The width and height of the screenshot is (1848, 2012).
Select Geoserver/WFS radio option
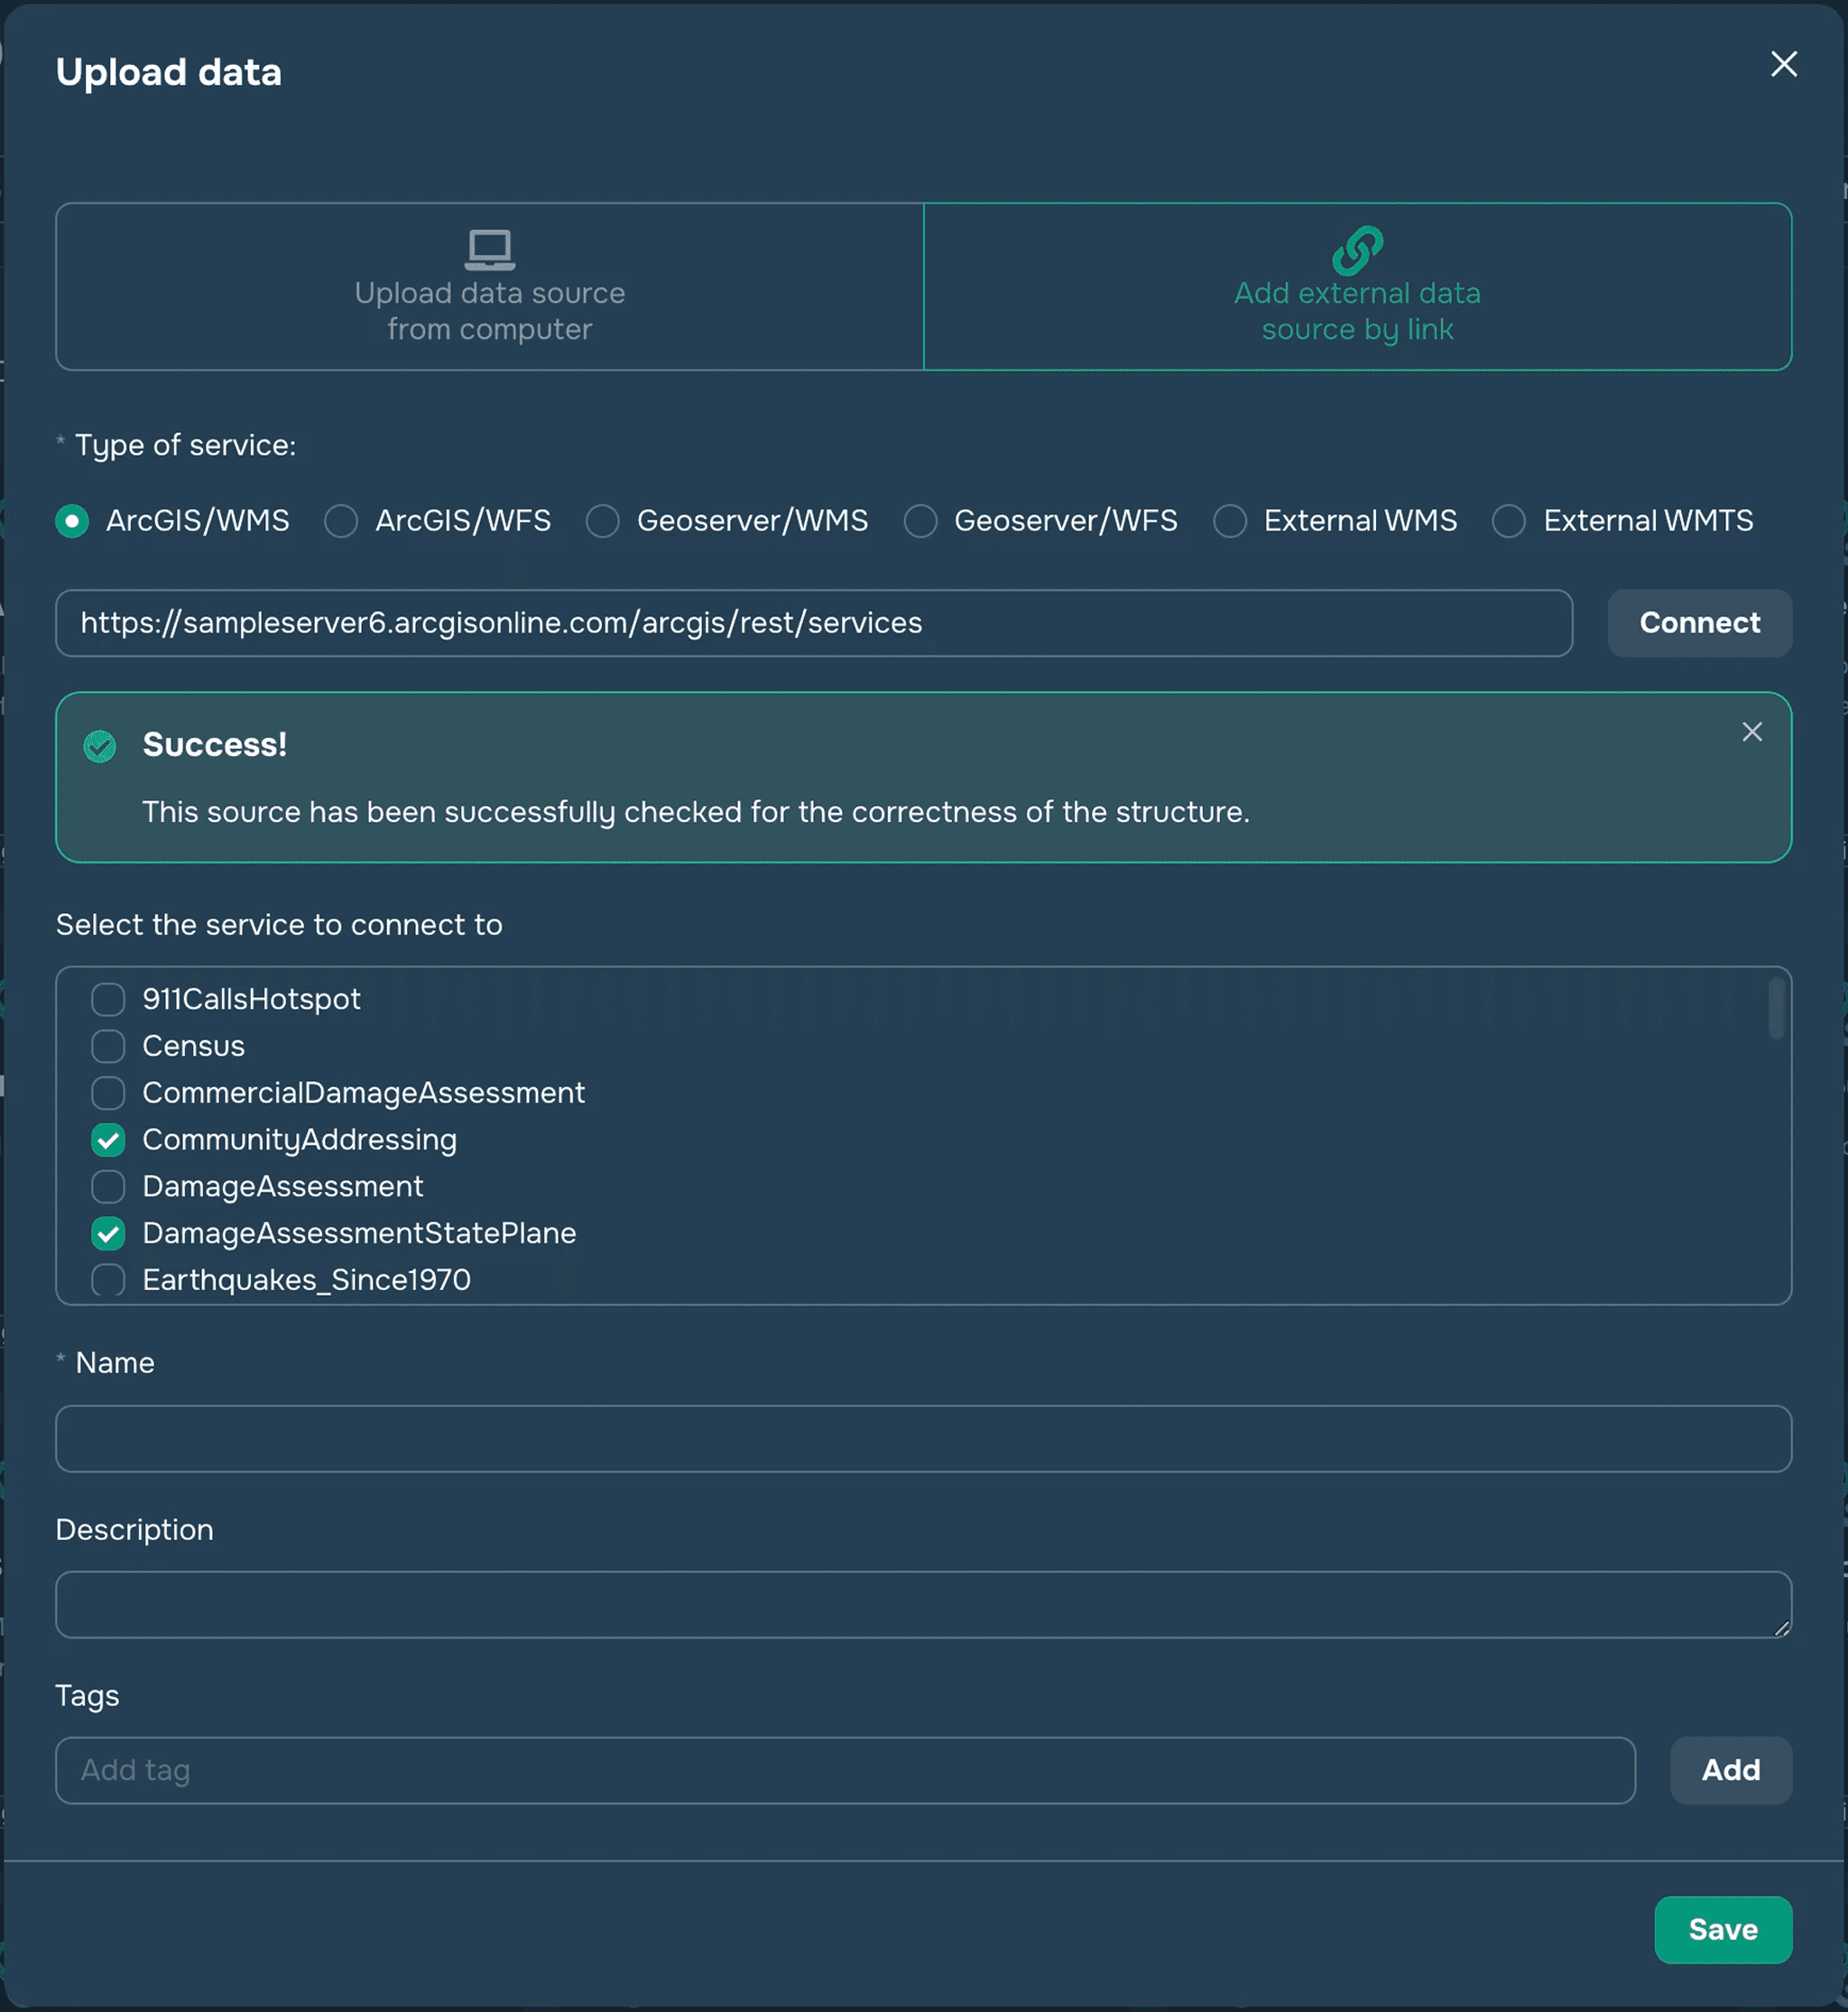point(920,521)
